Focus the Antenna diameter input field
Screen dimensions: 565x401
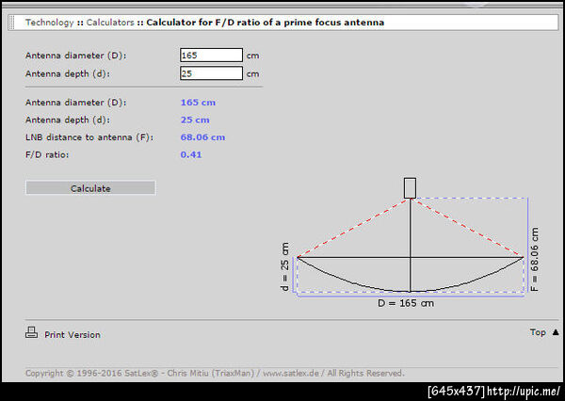tap(211, 56)
